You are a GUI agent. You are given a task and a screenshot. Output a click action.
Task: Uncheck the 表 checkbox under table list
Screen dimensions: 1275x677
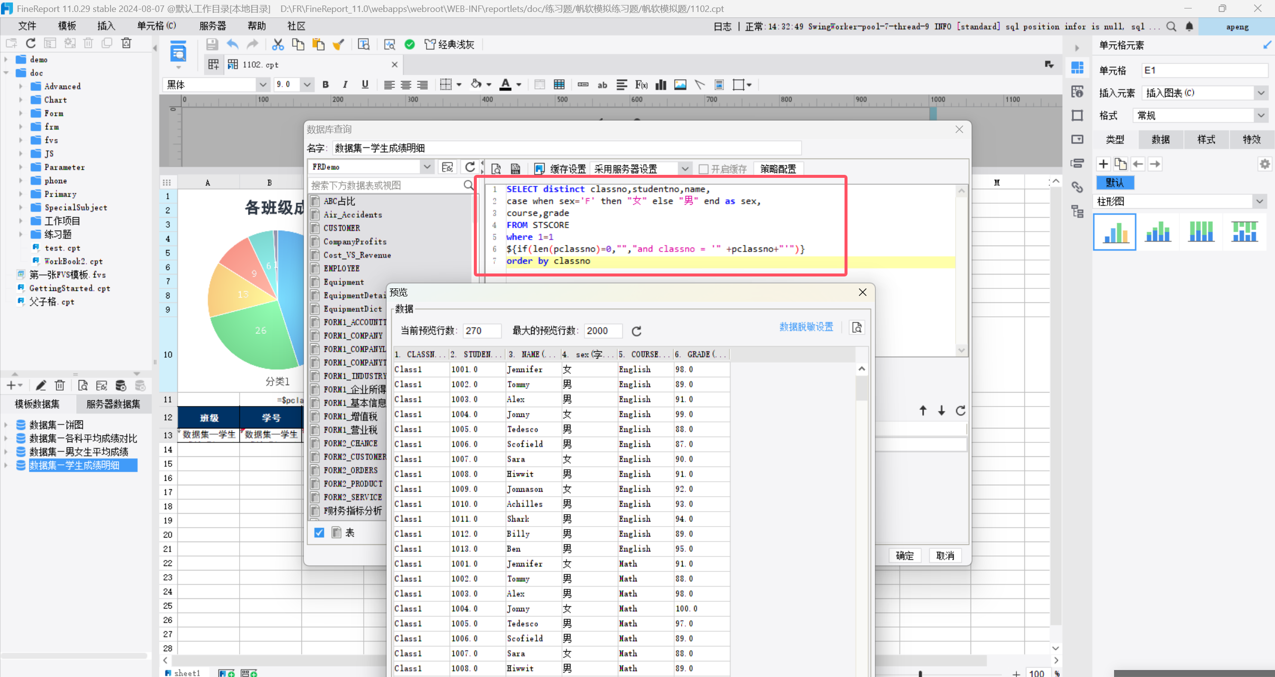(x=319, y=533)
